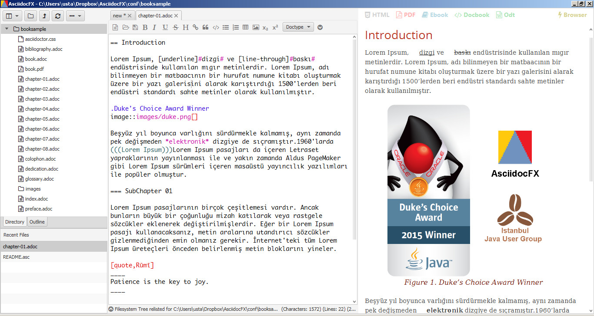
Task: Open the Doctype dropdown
Action: (298, 27)
